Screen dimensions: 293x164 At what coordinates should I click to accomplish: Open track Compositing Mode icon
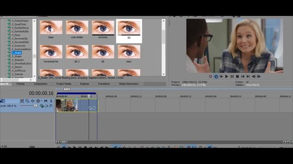pos(27,101)
